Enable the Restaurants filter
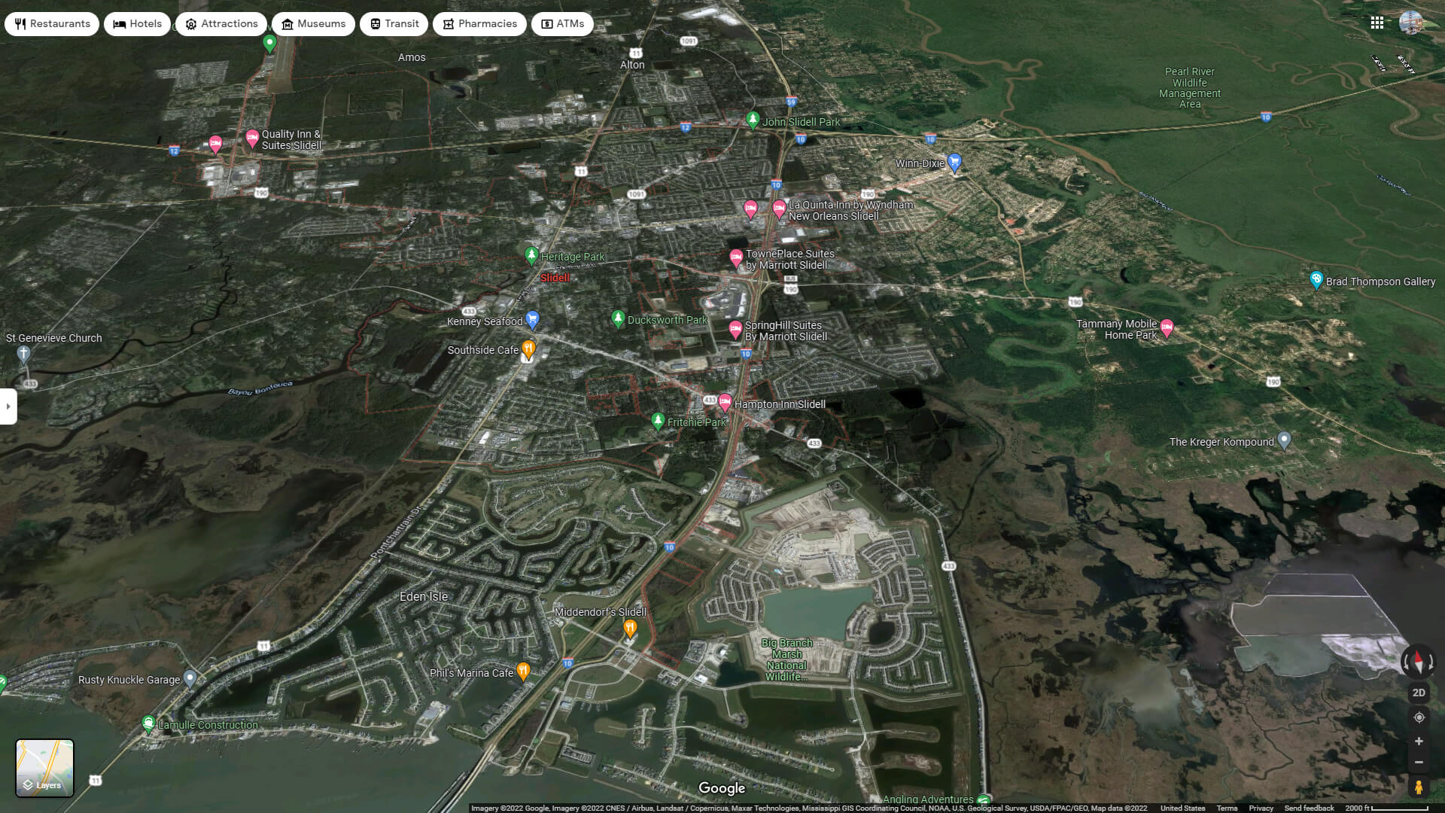This screenshot has height=813, width=1445. tap(51, 23)
